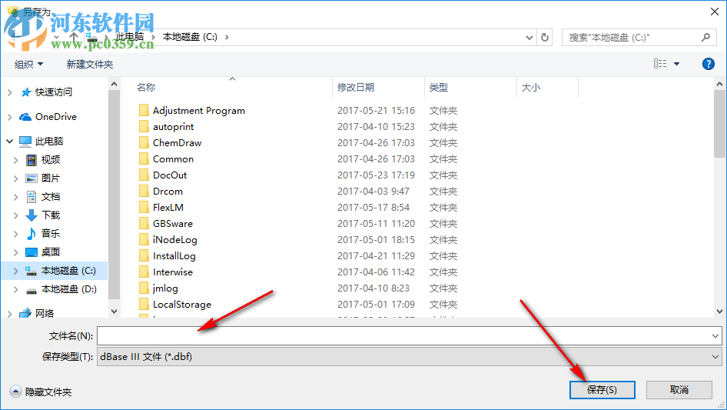Screen dimensions: 727x410
Task: Click the OneDrive cloud icon
Action: 25,117
